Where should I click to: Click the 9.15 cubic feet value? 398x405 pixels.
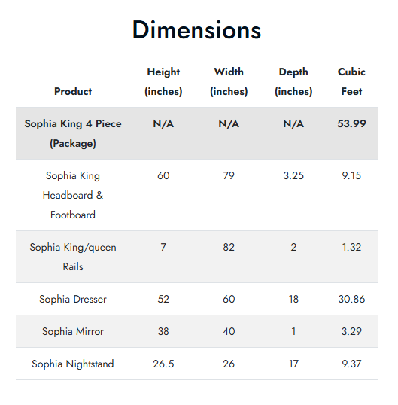click(351, 176)
